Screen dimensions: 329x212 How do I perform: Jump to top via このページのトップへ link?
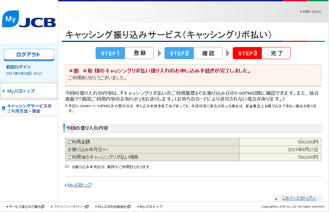[299, 198]
